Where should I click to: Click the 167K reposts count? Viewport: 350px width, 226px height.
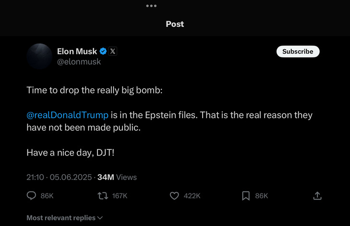coord(120,196)
